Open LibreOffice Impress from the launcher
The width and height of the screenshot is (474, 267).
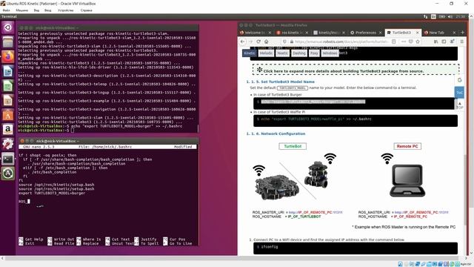click(x=8, y=101)
